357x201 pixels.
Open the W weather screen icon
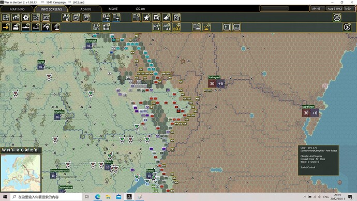pos(156,18)
